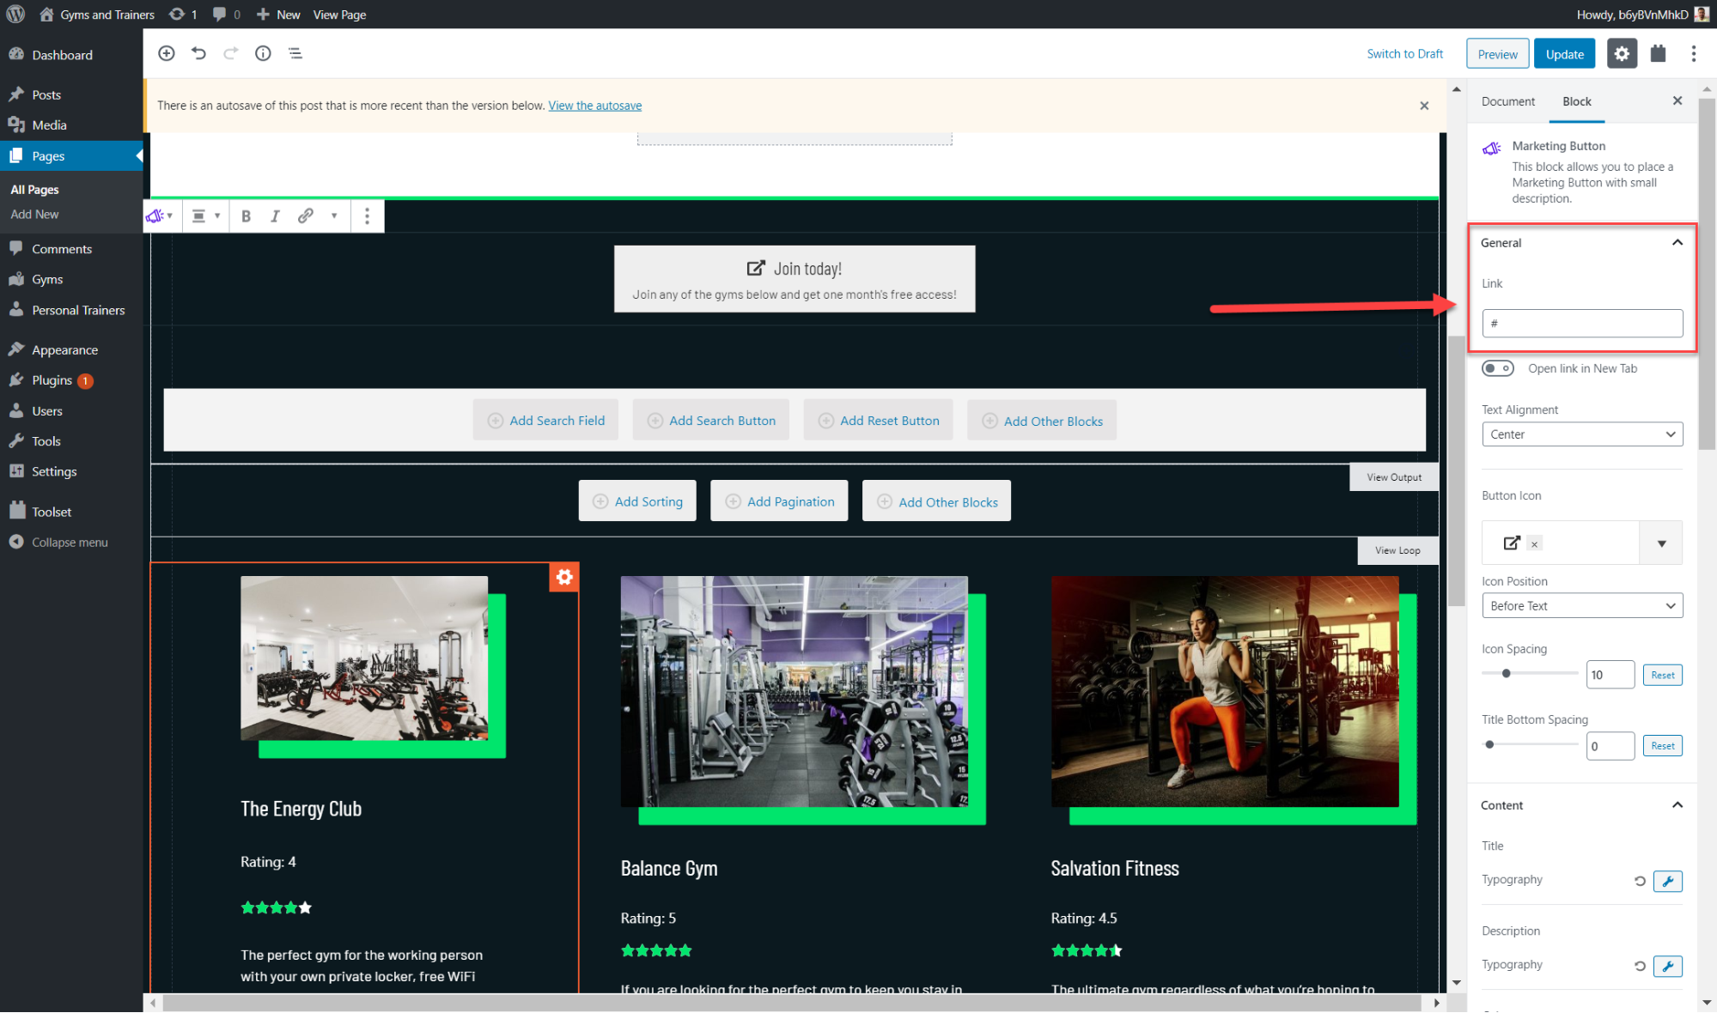Click the redo icon in toolbar
The image size is (1717, 1013).
[230, 53]
